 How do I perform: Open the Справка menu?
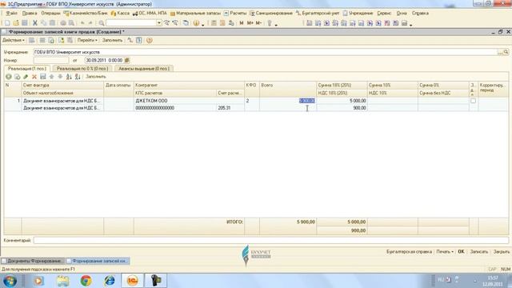(420, 14)
